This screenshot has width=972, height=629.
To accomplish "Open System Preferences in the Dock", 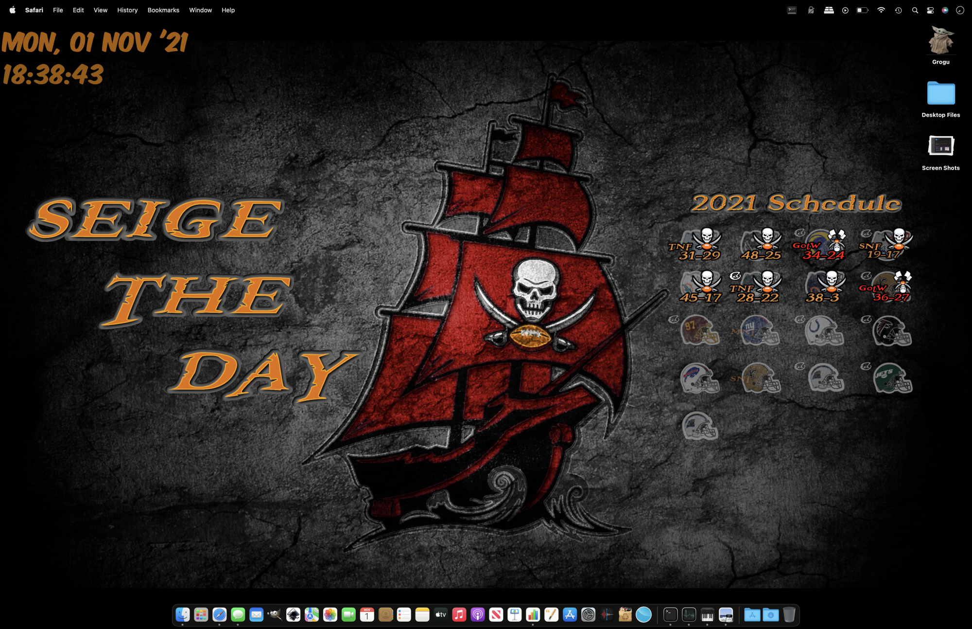I will [589, 614].
